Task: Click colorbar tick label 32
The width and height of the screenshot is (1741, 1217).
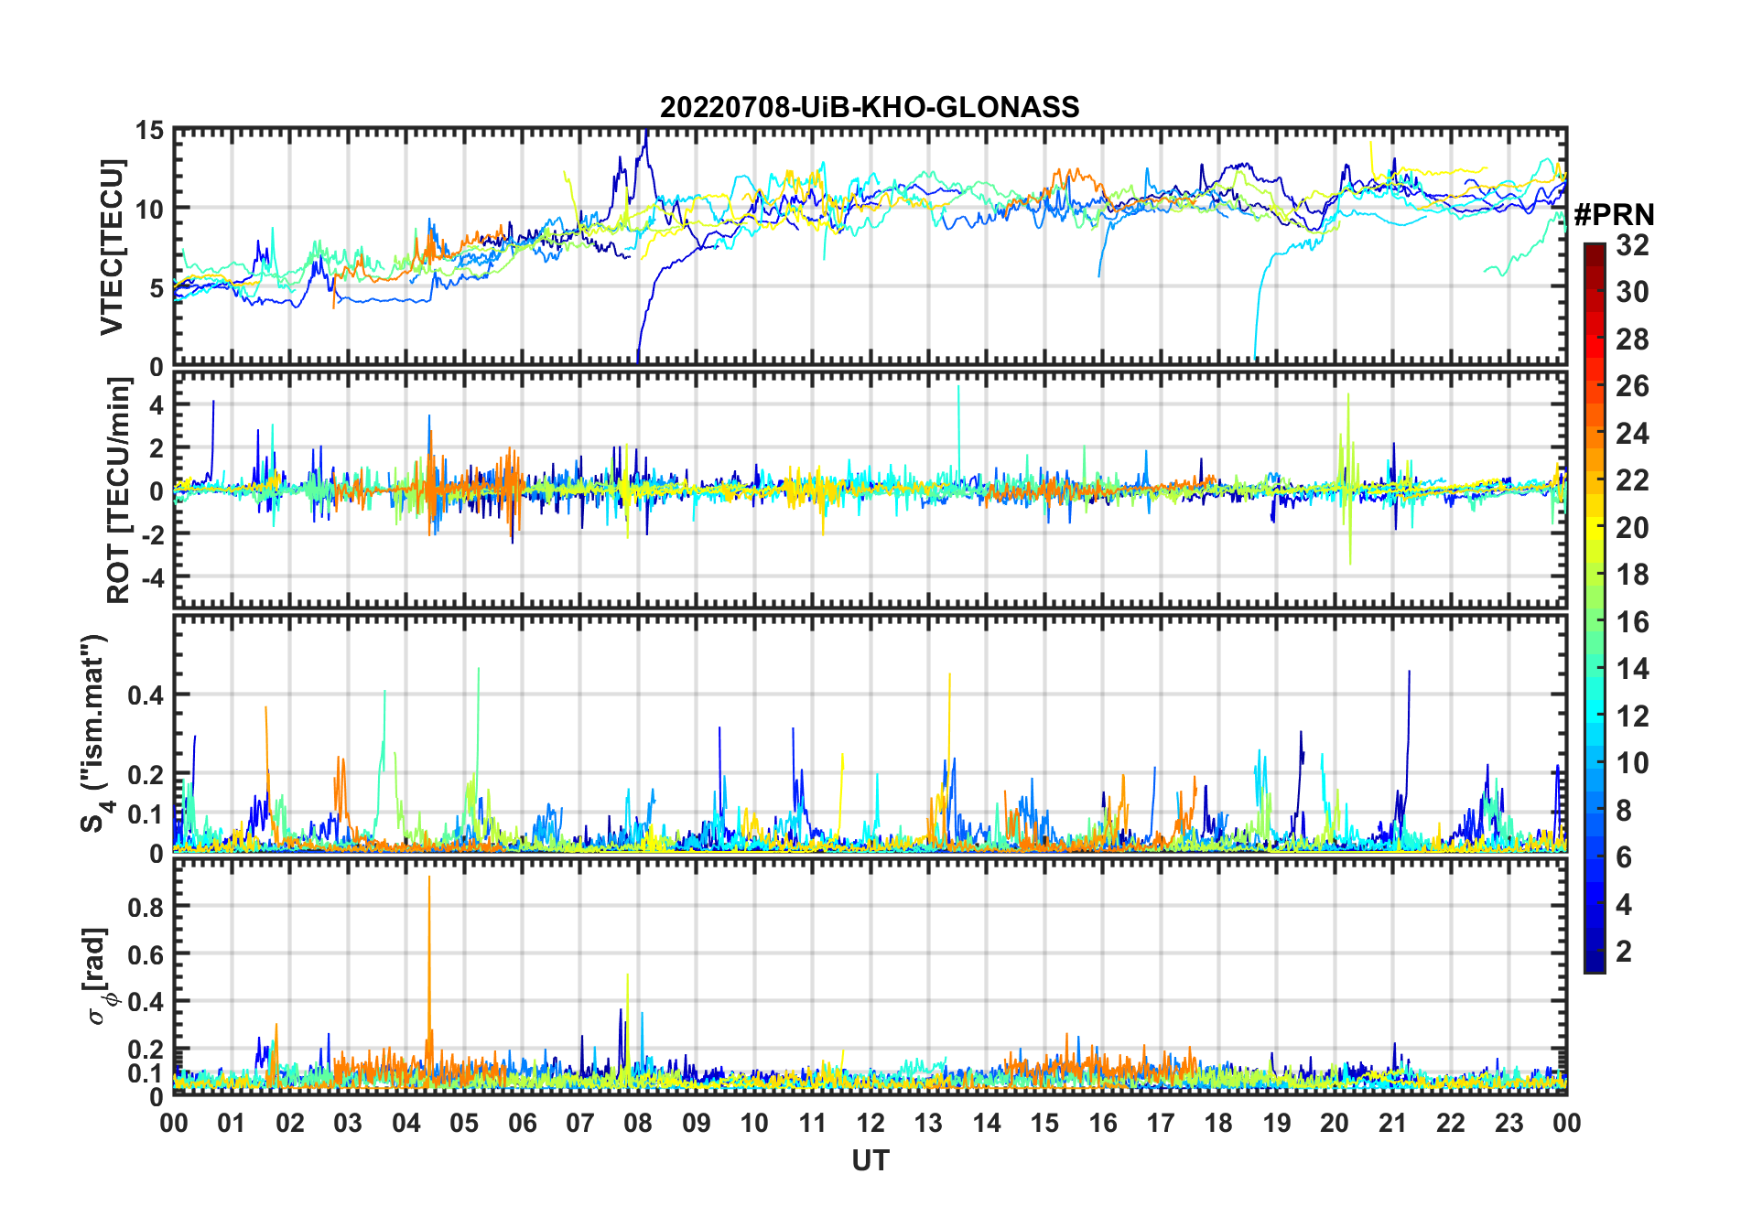Action: tap(1632, 244)
